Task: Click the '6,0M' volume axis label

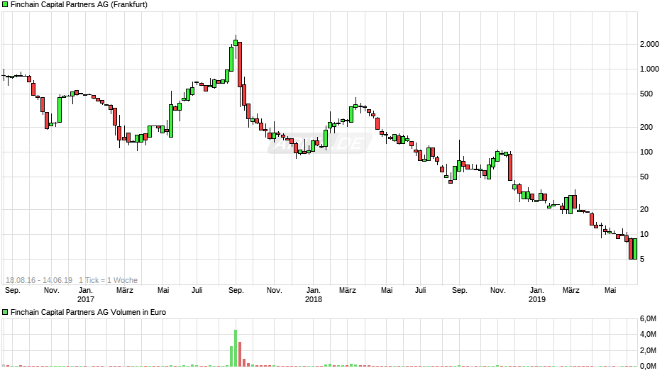Action: click(x=648, y=318)
